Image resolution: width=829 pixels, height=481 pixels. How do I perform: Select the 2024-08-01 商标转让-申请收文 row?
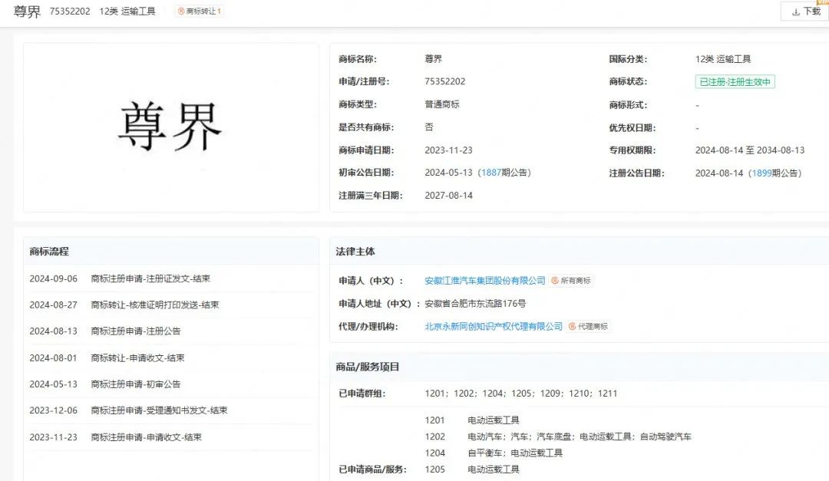pyautogui.click(x=170, y=357)
